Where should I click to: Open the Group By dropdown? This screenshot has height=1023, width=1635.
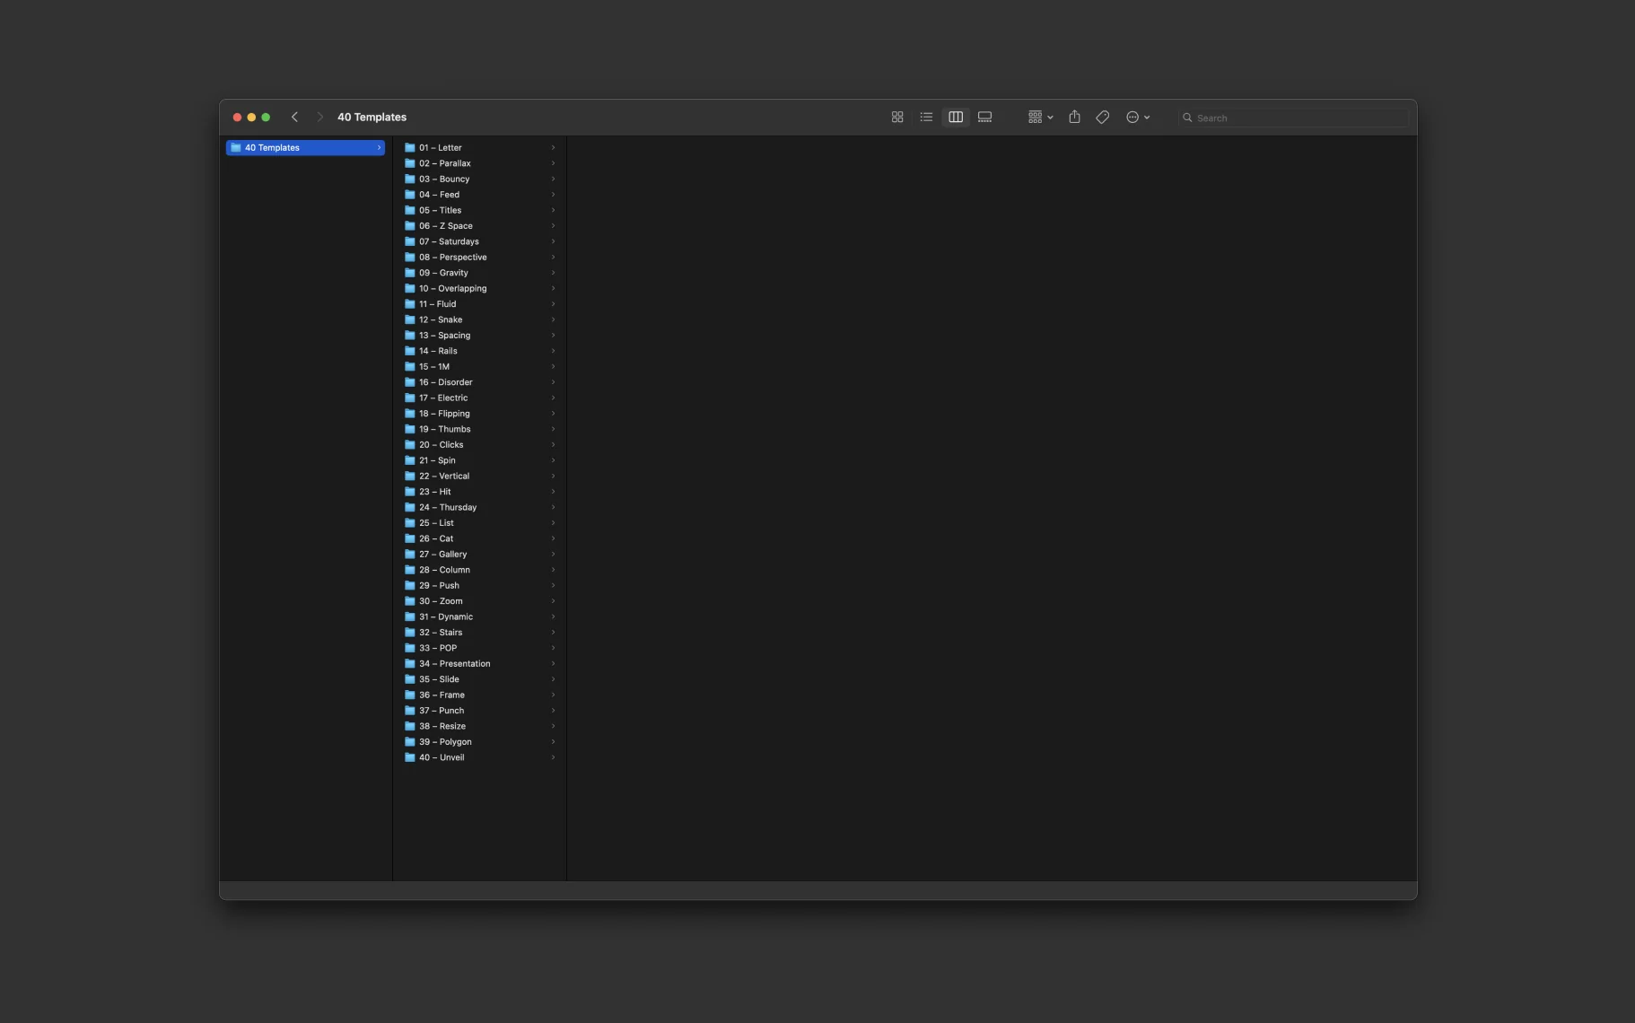point(1040,118)
